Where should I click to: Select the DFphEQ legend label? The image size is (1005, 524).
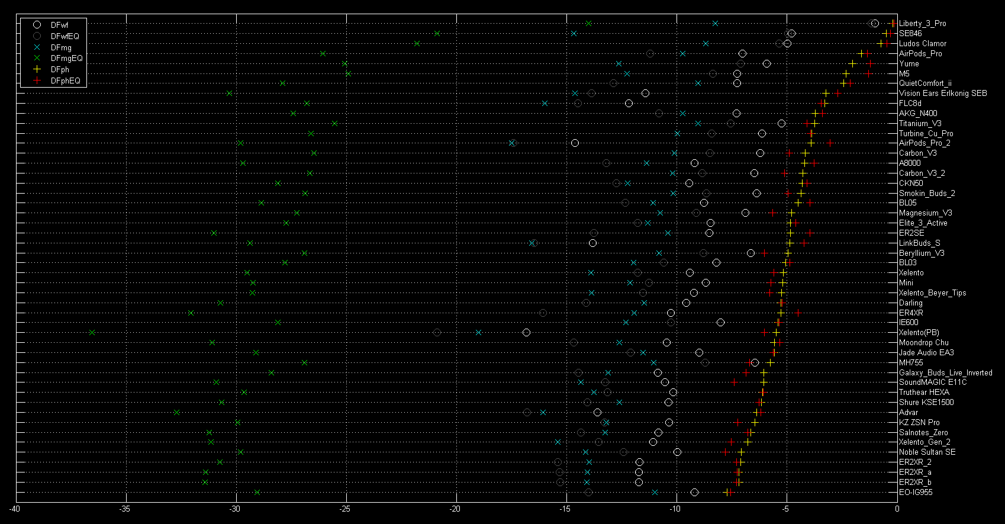(65, 81)
